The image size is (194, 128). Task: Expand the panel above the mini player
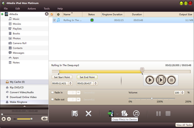click(24, 106)
